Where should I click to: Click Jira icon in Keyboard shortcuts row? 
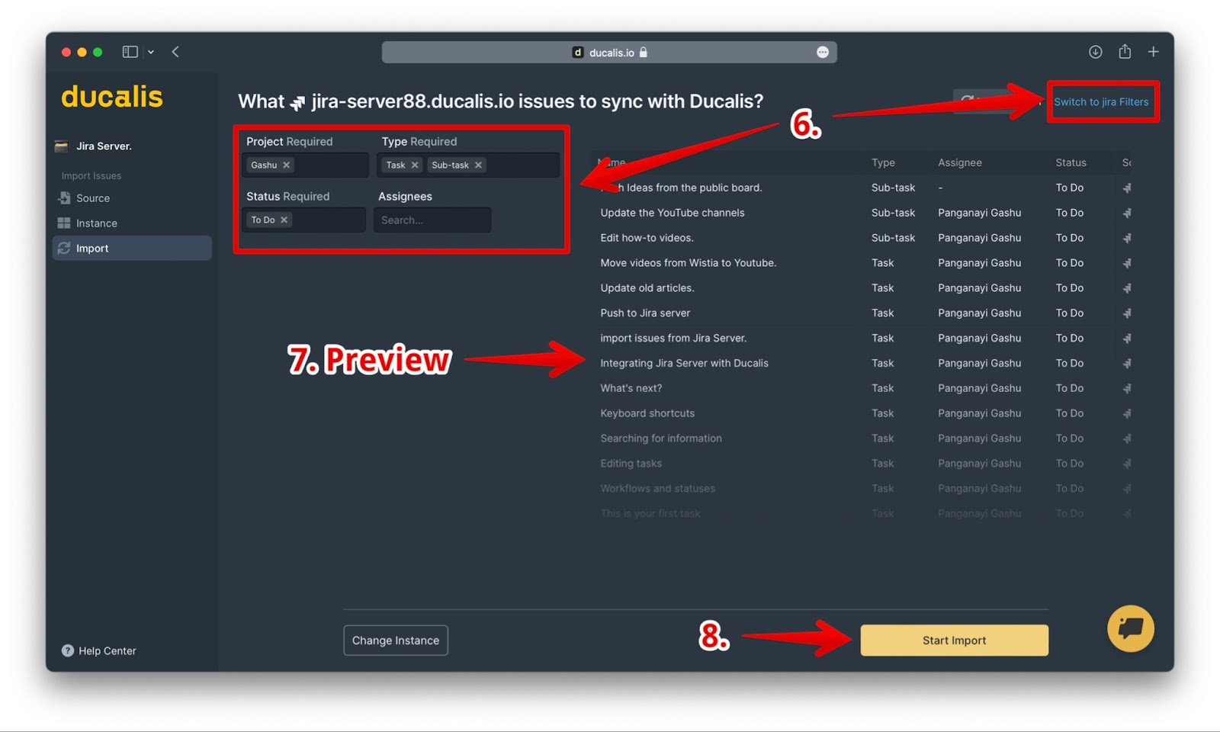pyautogui.click(x=1127, y=413)
